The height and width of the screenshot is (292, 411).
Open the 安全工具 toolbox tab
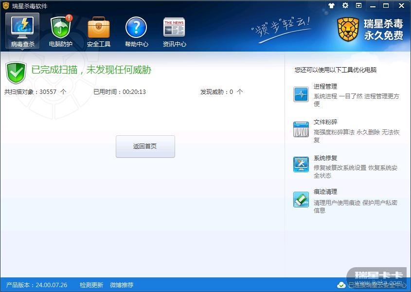pos(99,31)
